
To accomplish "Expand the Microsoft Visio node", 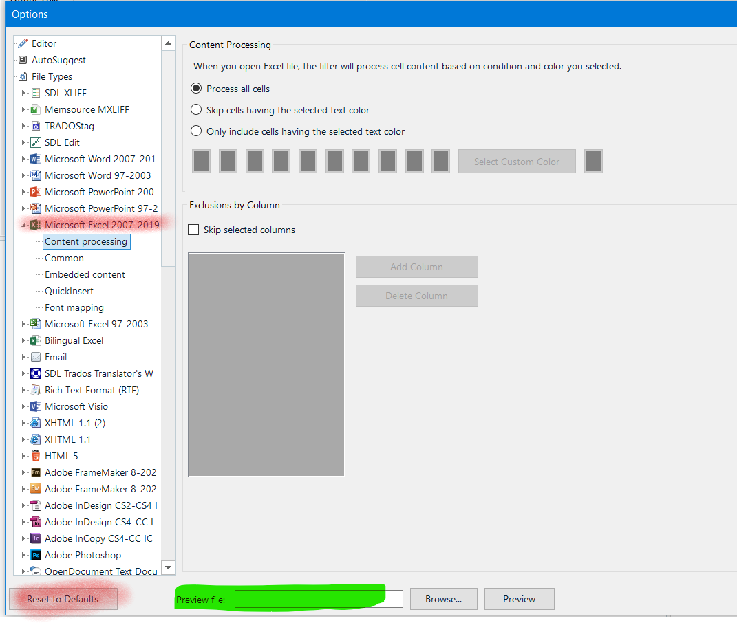I will [23, 406].
